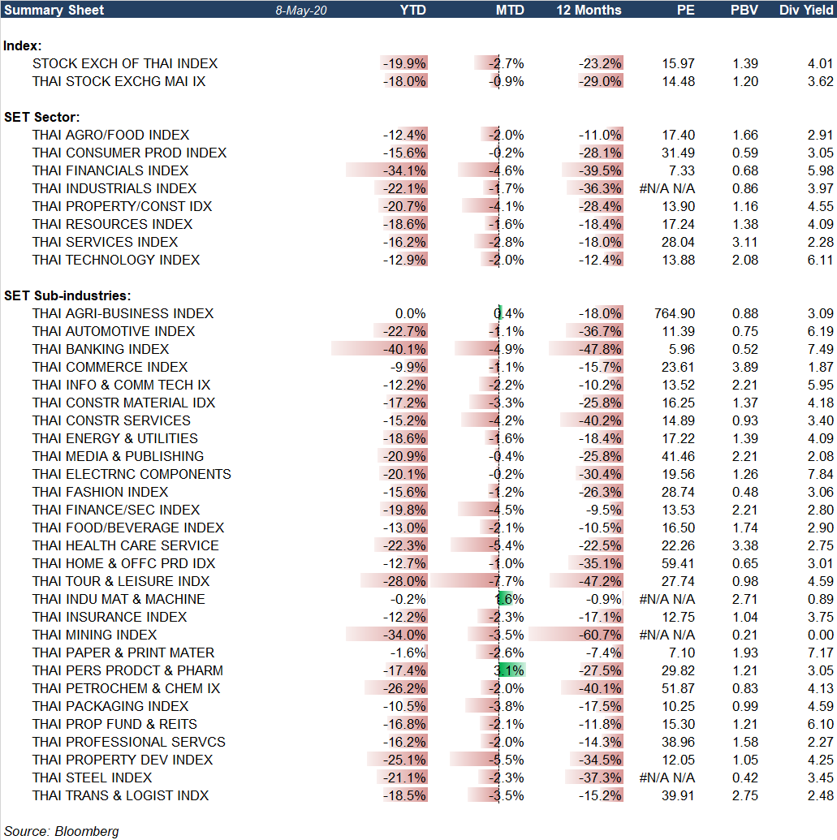Select row 'THAI INFO & COMM TECH IX'

[x=419, y=385]
